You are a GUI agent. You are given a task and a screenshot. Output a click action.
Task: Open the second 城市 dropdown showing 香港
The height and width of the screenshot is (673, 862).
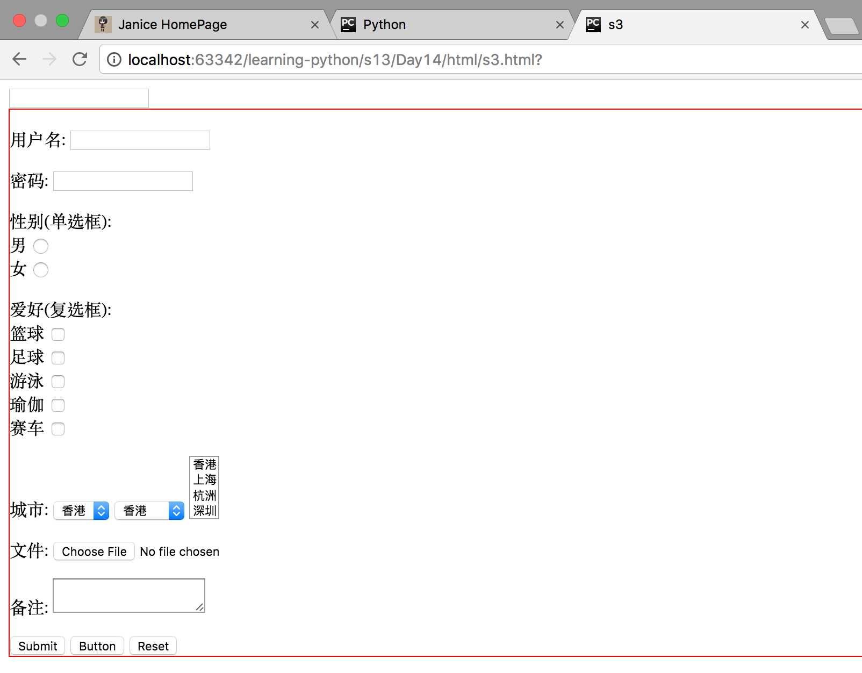tap(149, 511)
